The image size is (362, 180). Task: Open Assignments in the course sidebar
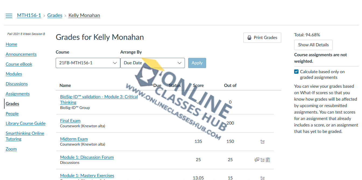pyautogui.click(x=17, y=94)
